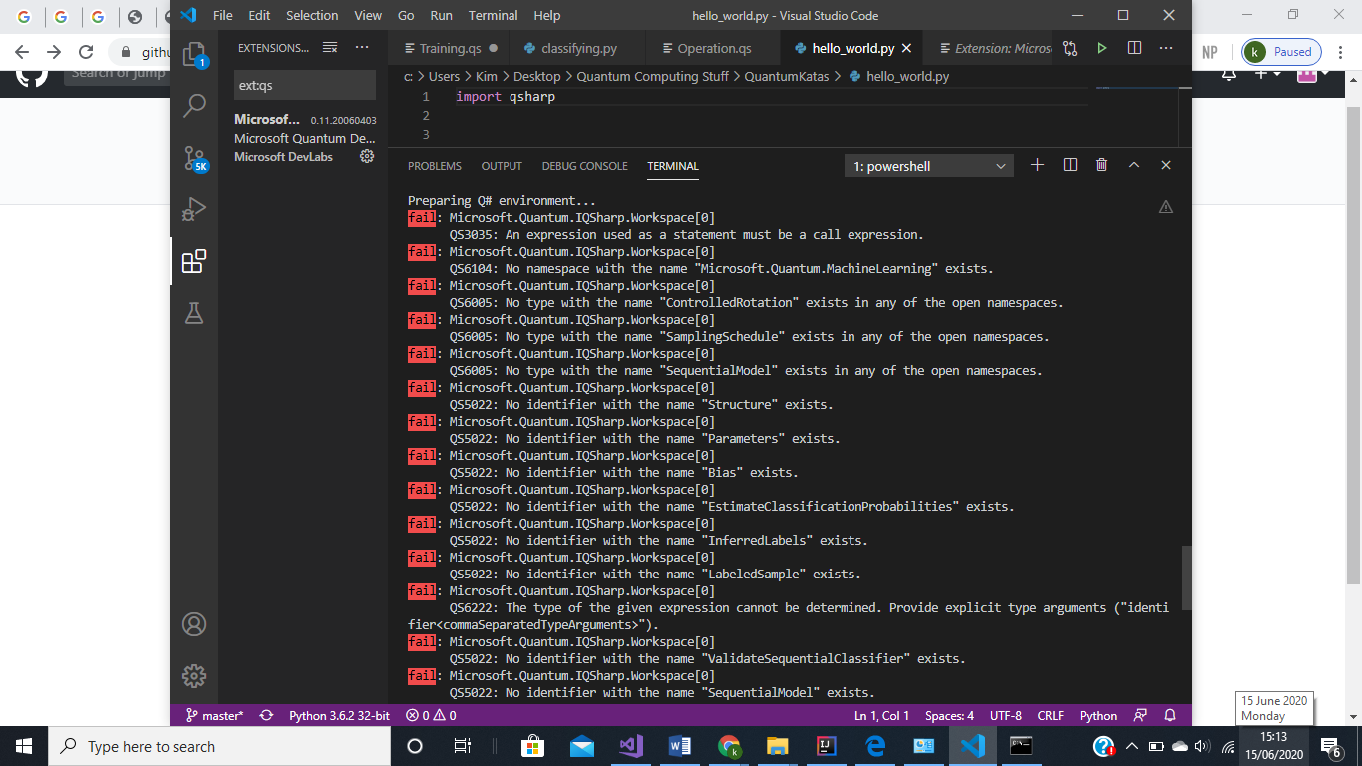The height and width of the screenshot is (766, 1362).
Task: Open the 1: powershell terminal dropdown
Action: pyautogui.click(x=927, y=165)
